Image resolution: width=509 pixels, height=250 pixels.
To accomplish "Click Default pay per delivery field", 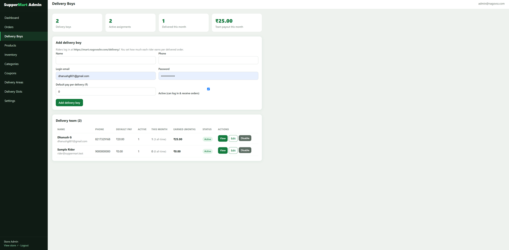I will click(106, 91).
